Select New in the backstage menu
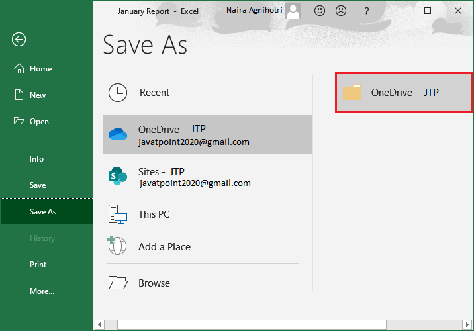Screen dimensions: 474x331 (x=38, y=95)
